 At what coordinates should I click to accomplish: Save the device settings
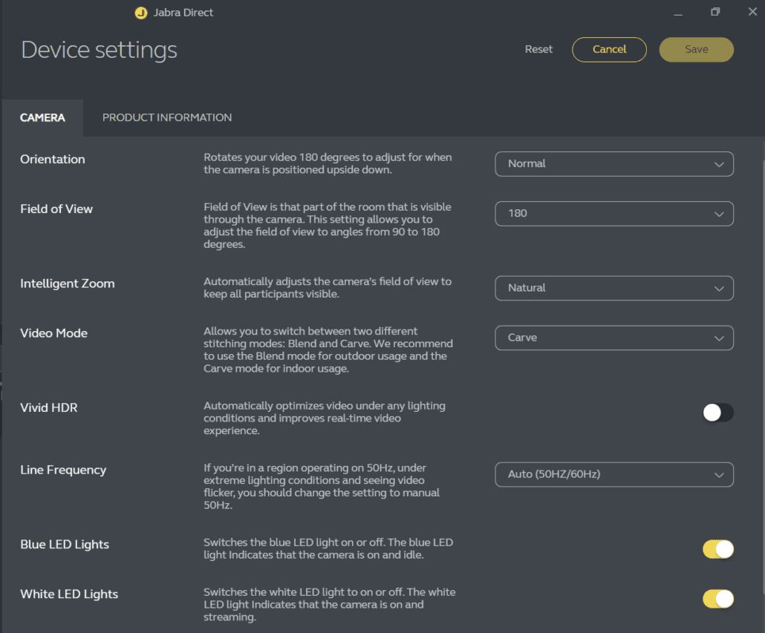point(696,50)
